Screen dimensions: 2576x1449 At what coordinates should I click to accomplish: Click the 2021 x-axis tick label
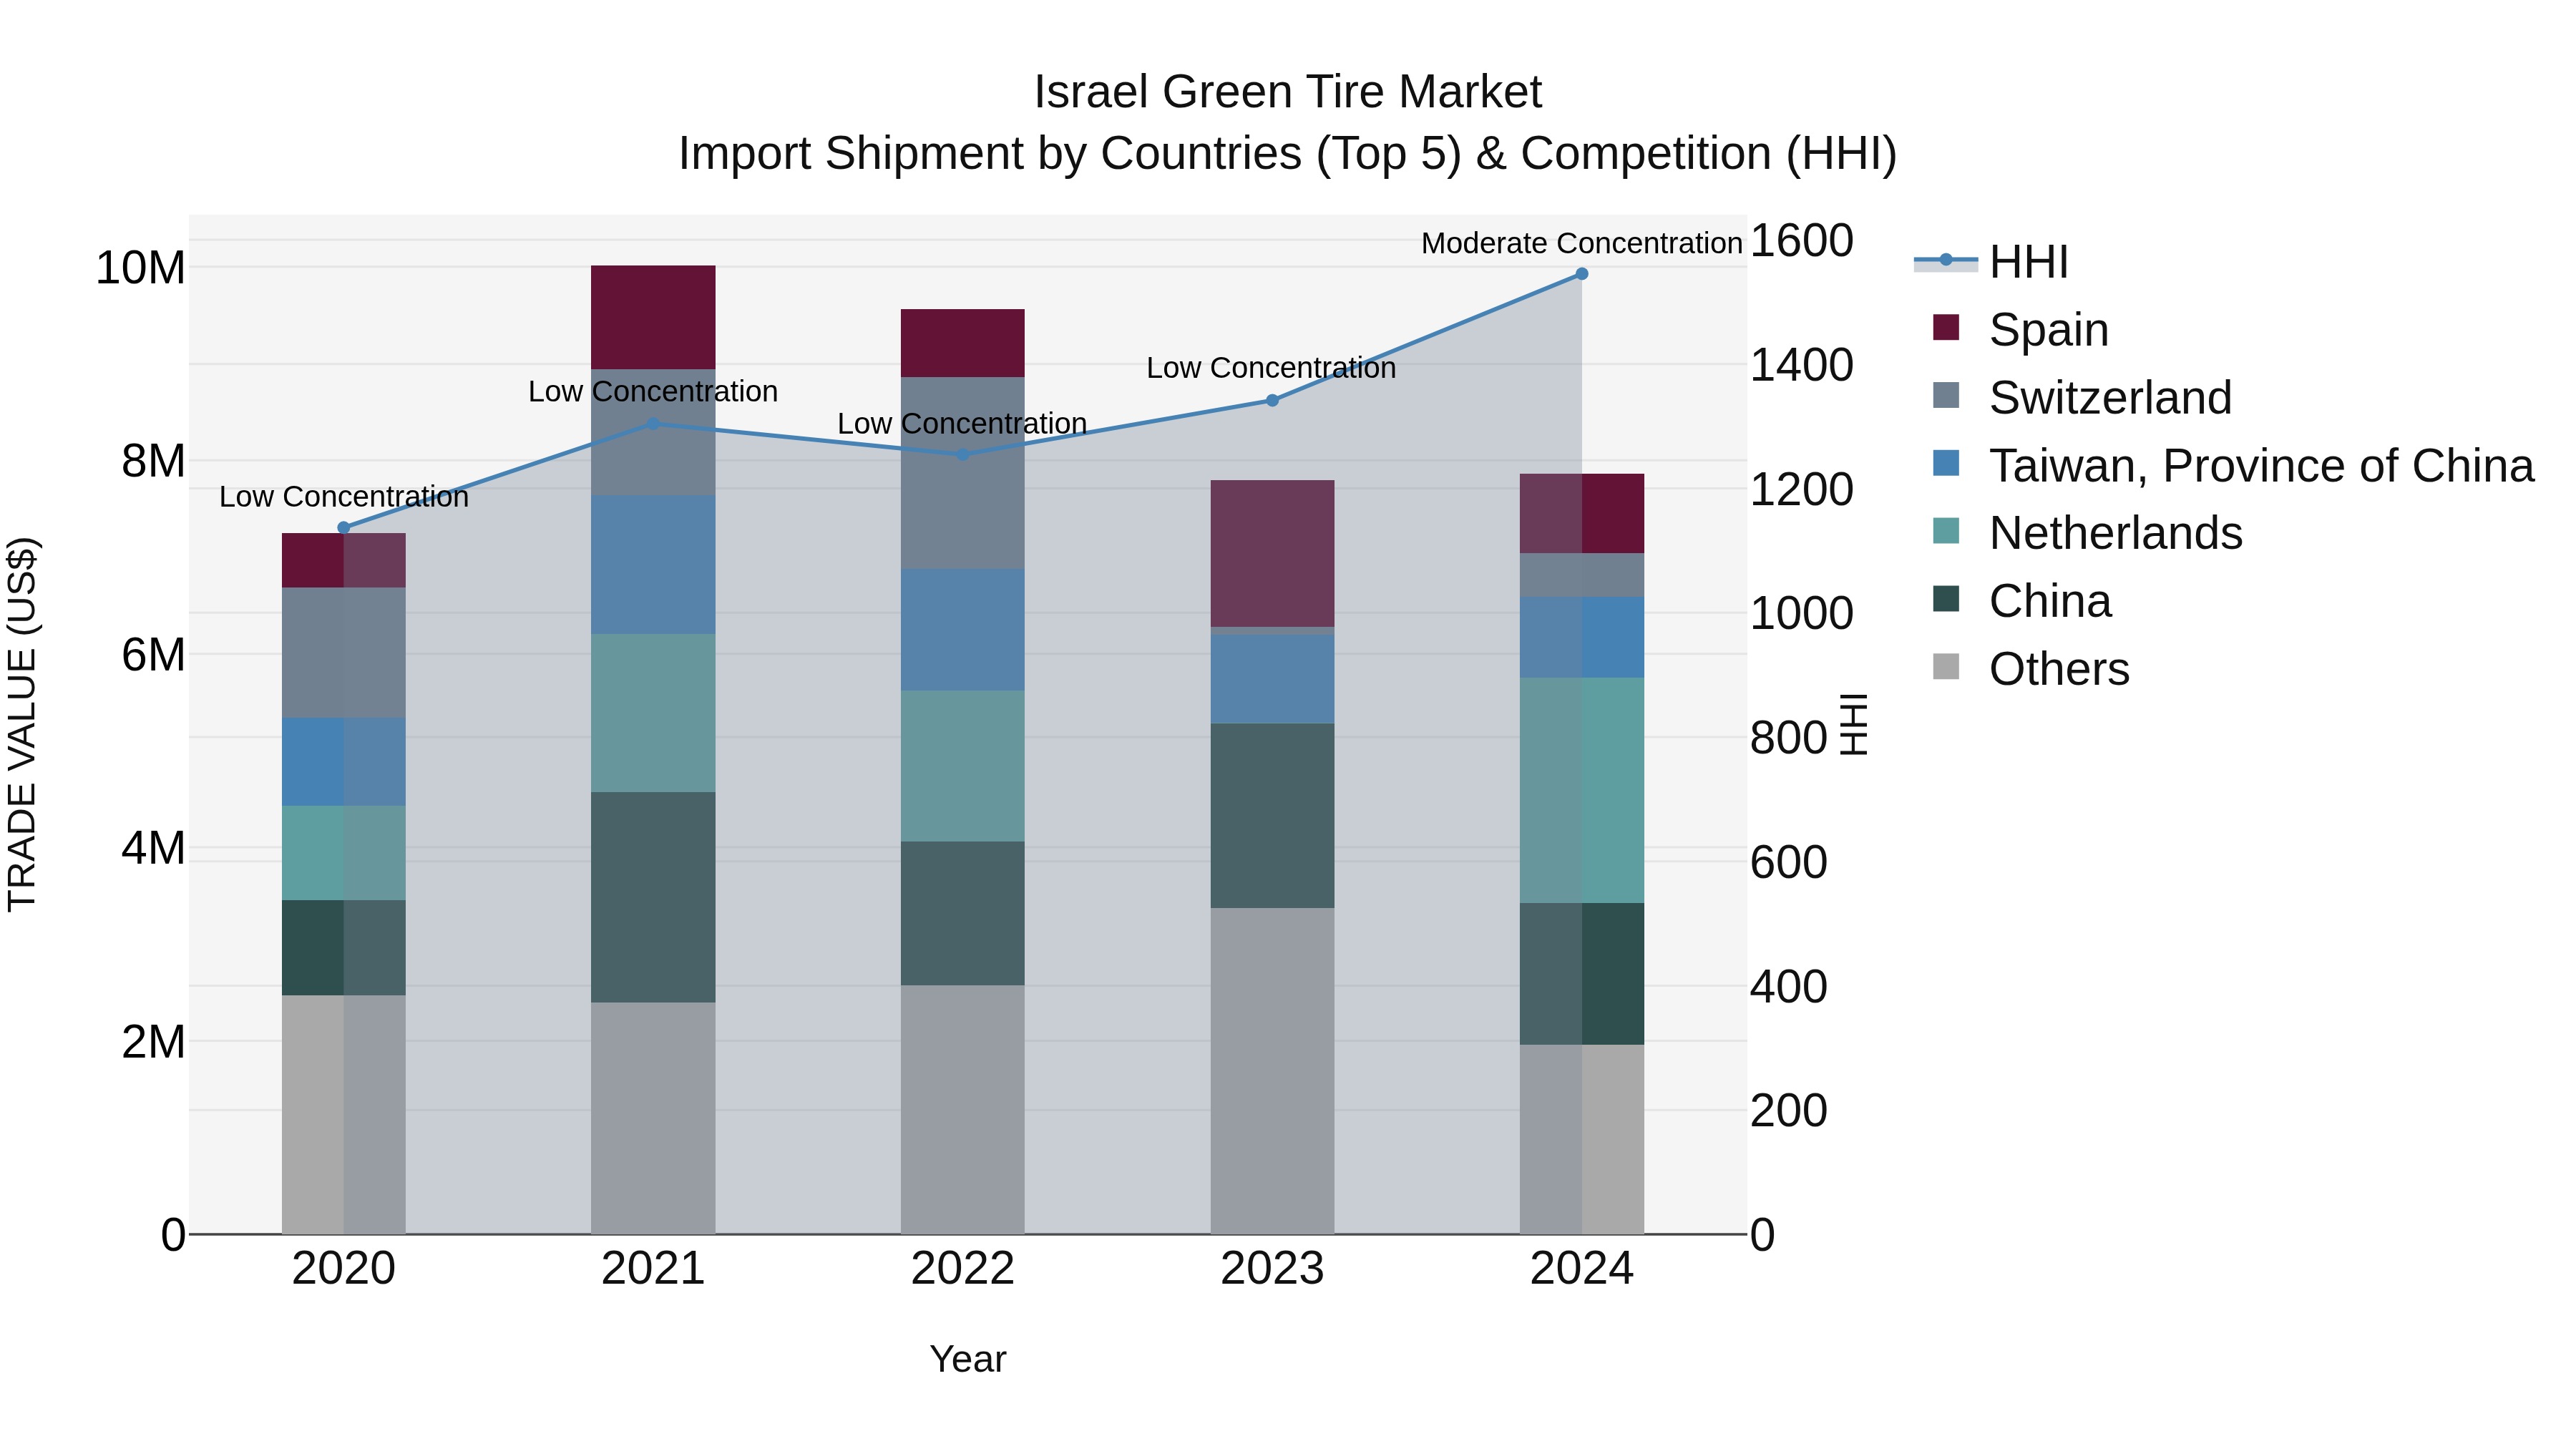click(653, 1269)
